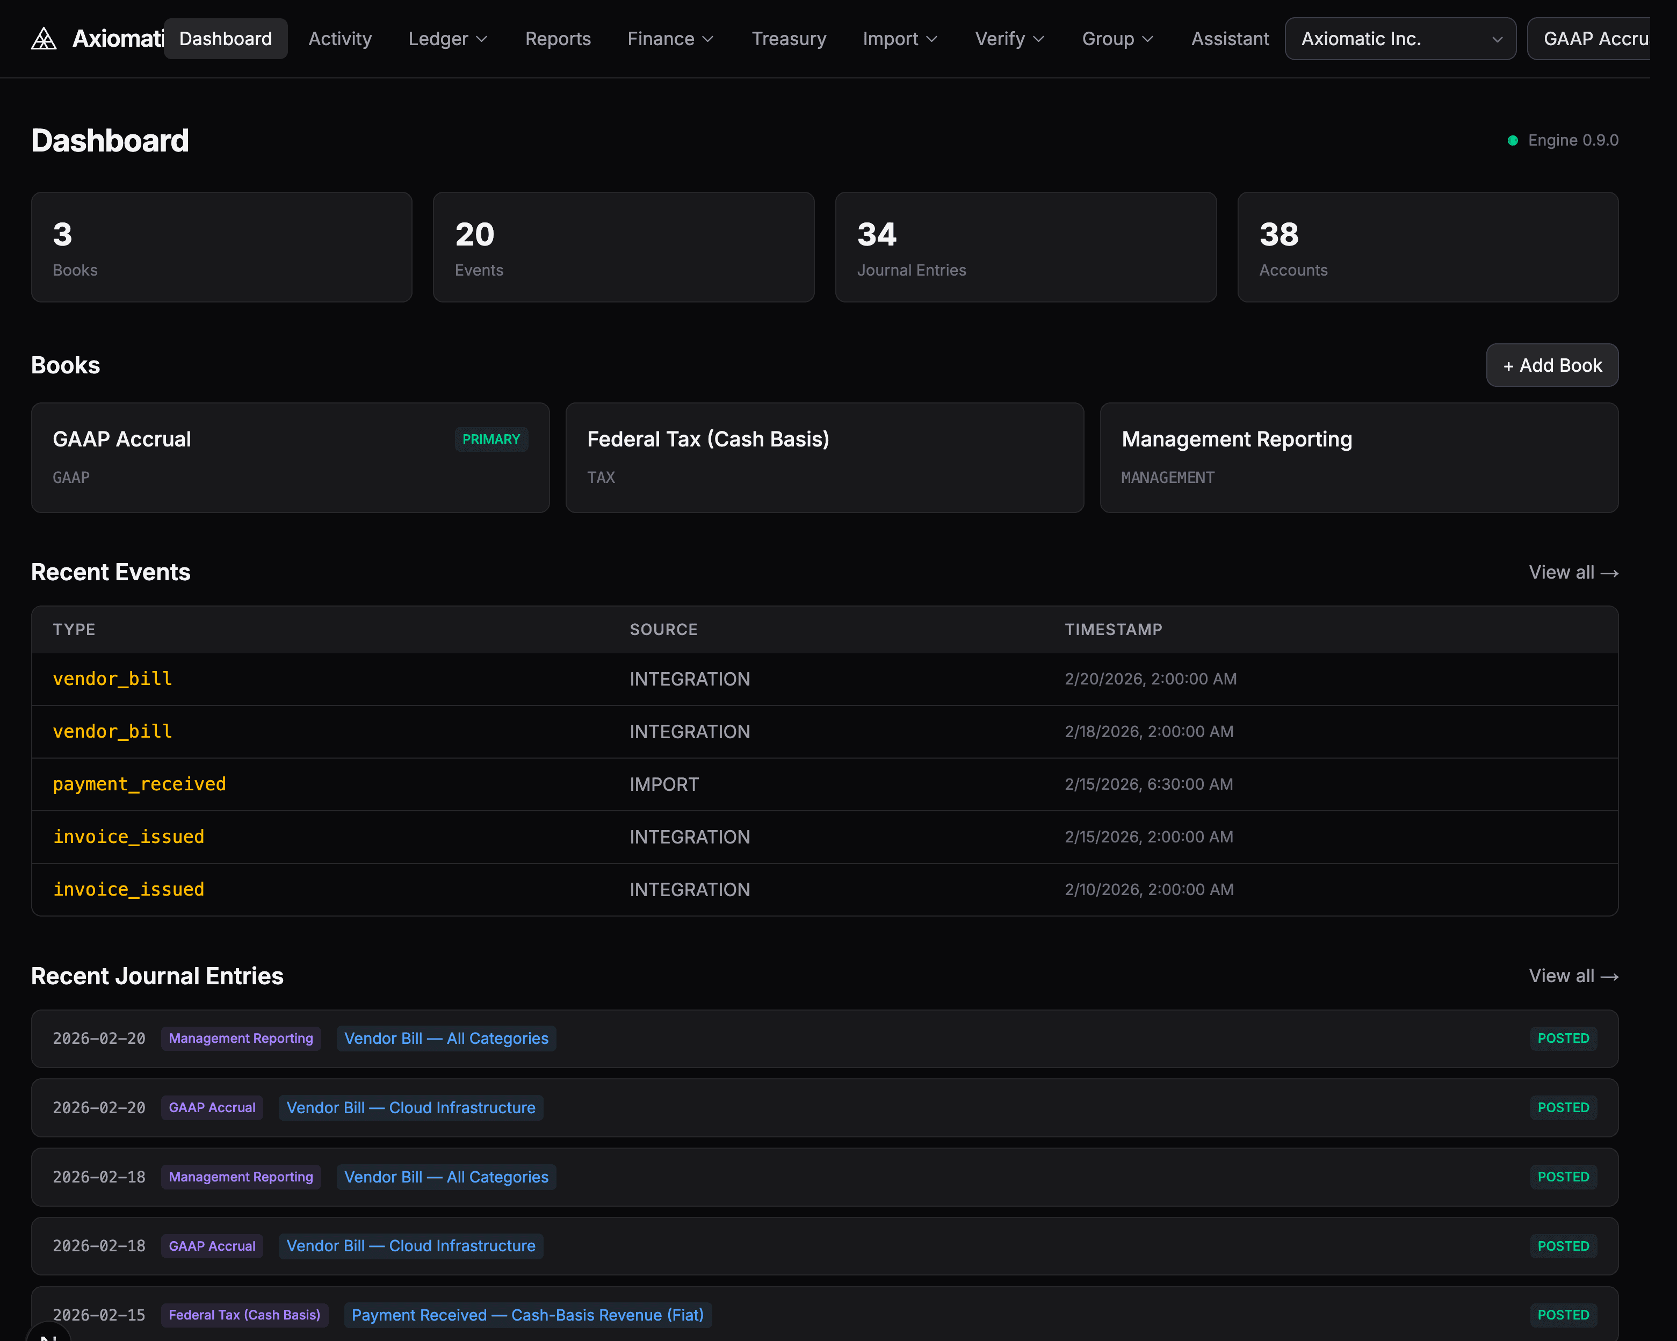Viewport: 1677px width, 1341px height.
Task: Open the Vendor Bill — Cloud Infrastructure entry dated 2026-02-20
Action: pyautogui.click(x=411, y=1108)
